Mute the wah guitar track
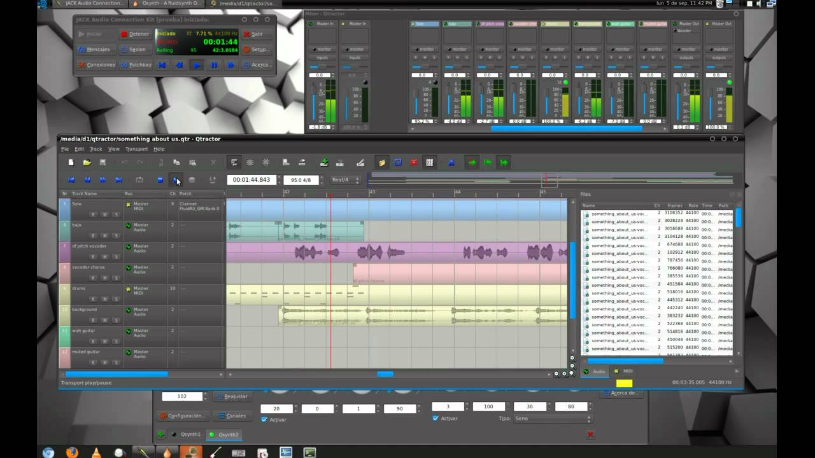This screenshot has width=815, height=458. (x=104, y=342)
